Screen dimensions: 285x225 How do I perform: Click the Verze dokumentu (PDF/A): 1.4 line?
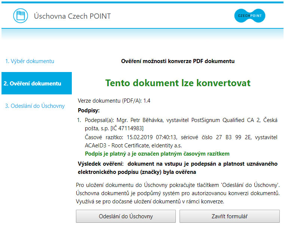tap(114, 101)
